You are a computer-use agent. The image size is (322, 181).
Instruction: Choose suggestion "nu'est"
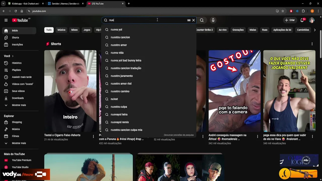click(x=148, y=99)
